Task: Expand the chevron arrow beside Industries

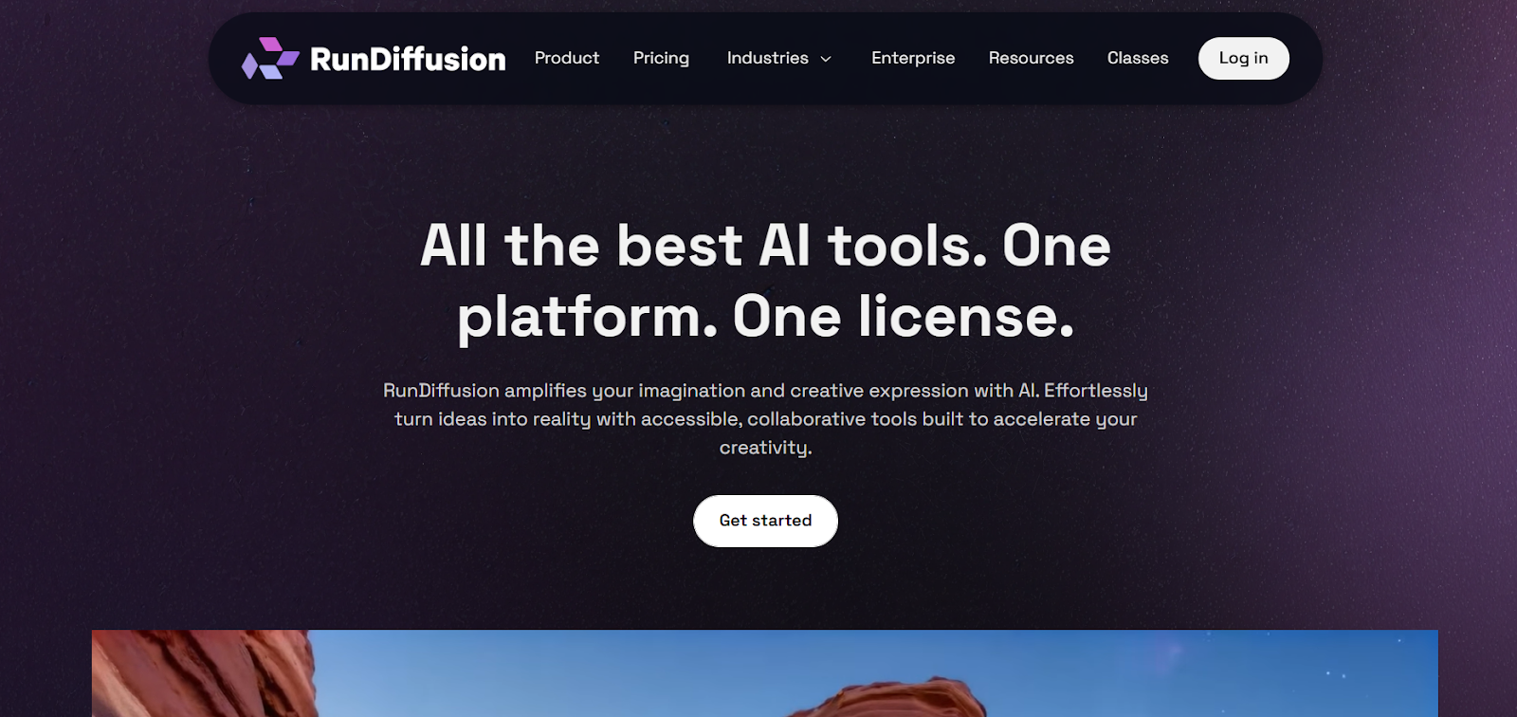Action: click(x=826, y=59)
